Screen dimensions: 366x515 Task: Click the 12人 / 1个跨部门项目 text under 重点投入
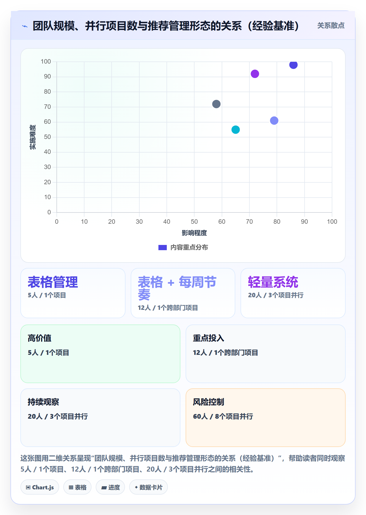click(x=225, y=352)
